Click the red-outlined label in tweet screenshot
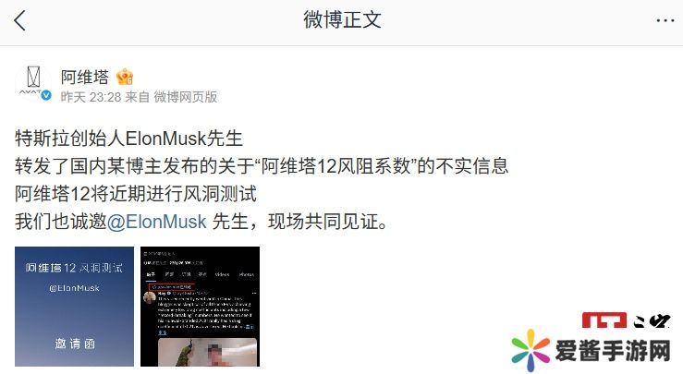 tap(172, 287)
